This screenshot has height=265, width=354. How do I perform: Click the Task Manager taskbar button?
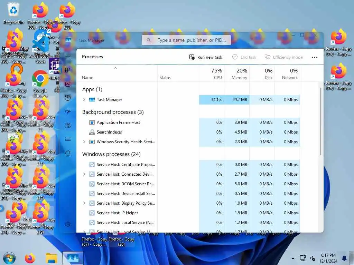click(73, 258)
